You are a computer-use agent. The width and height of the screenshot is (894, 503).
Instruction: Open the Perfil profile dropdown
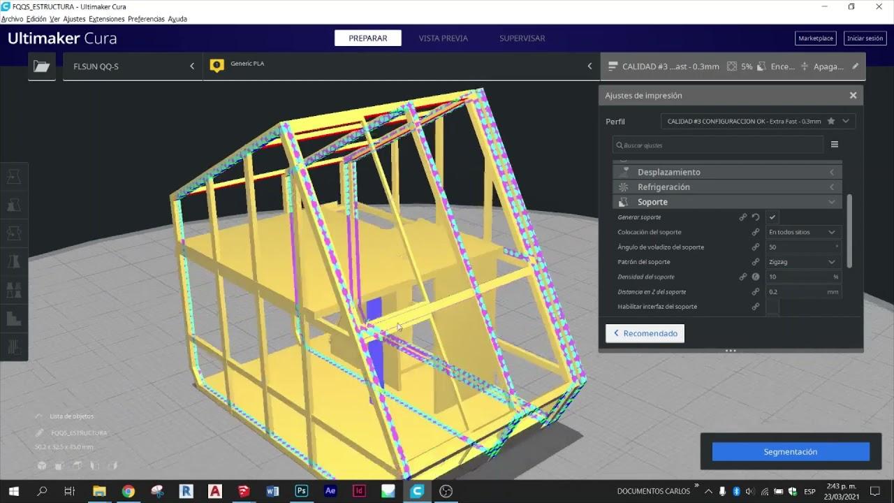[759, 121]
